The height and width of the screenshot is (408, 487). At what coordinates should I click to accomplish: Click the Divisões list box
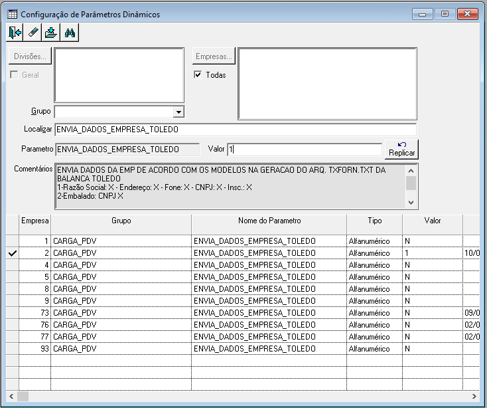click(119, 75)
